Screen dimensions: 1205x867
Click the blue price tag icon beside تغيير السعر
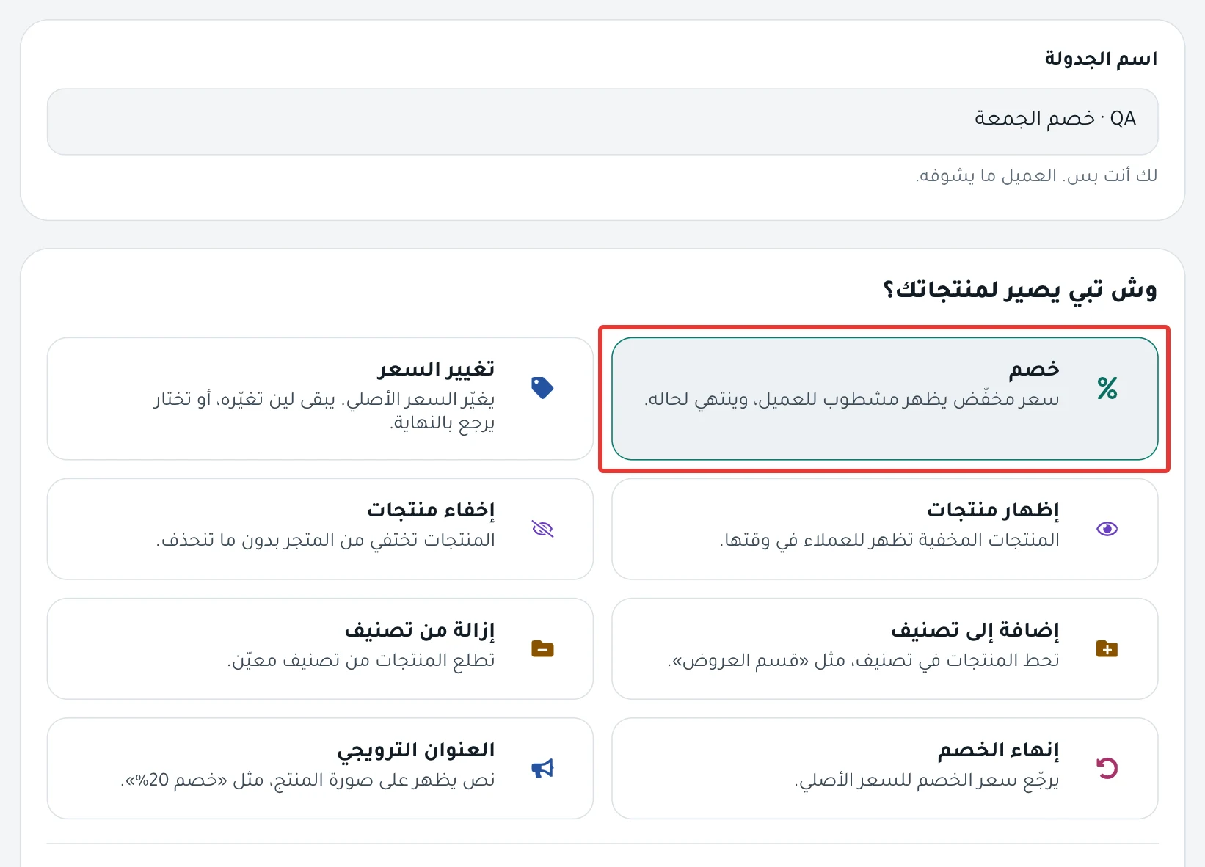pos(542,387)
